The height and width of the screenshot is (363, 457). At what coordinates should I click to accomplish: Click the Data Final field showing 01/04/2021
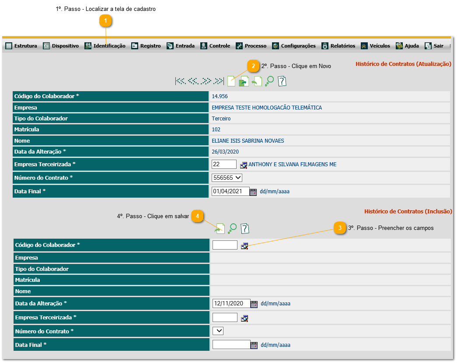[230, 192]
